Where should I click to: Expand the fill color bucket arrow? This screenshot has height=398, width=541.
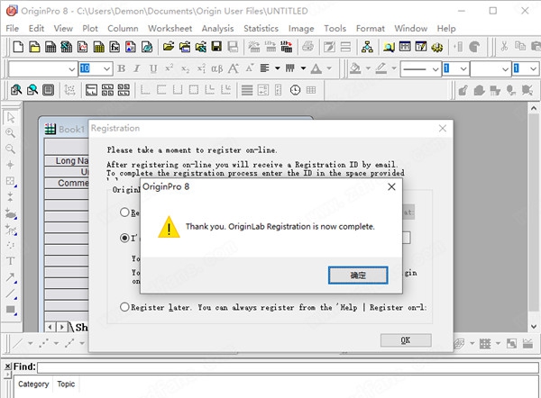[368, 68]
